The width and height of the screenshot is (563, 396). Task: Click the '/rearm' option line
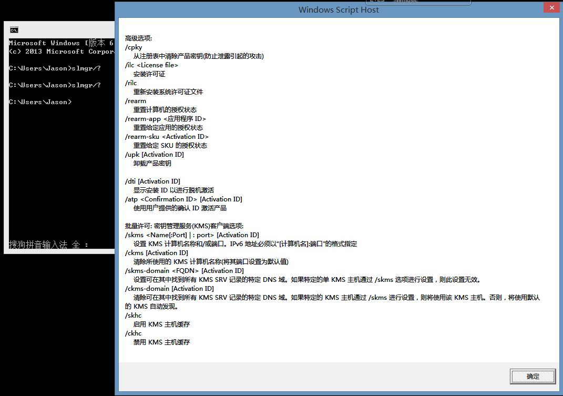pos(136,101)
